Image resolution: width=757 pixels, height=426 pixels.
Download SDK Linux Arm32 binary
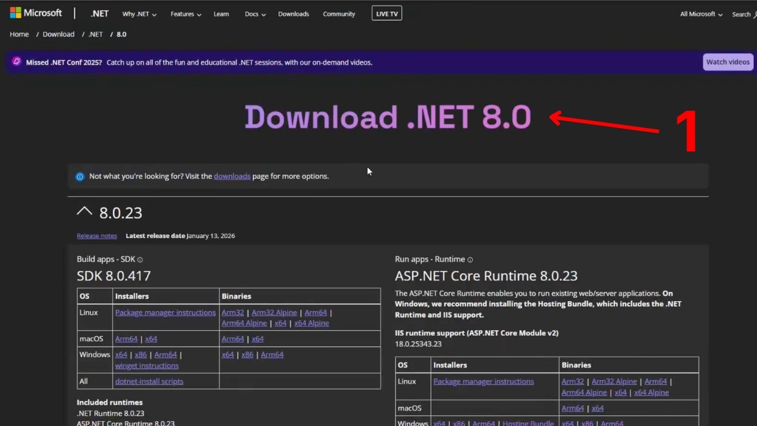pyautogui.click(x=233, y=312)
